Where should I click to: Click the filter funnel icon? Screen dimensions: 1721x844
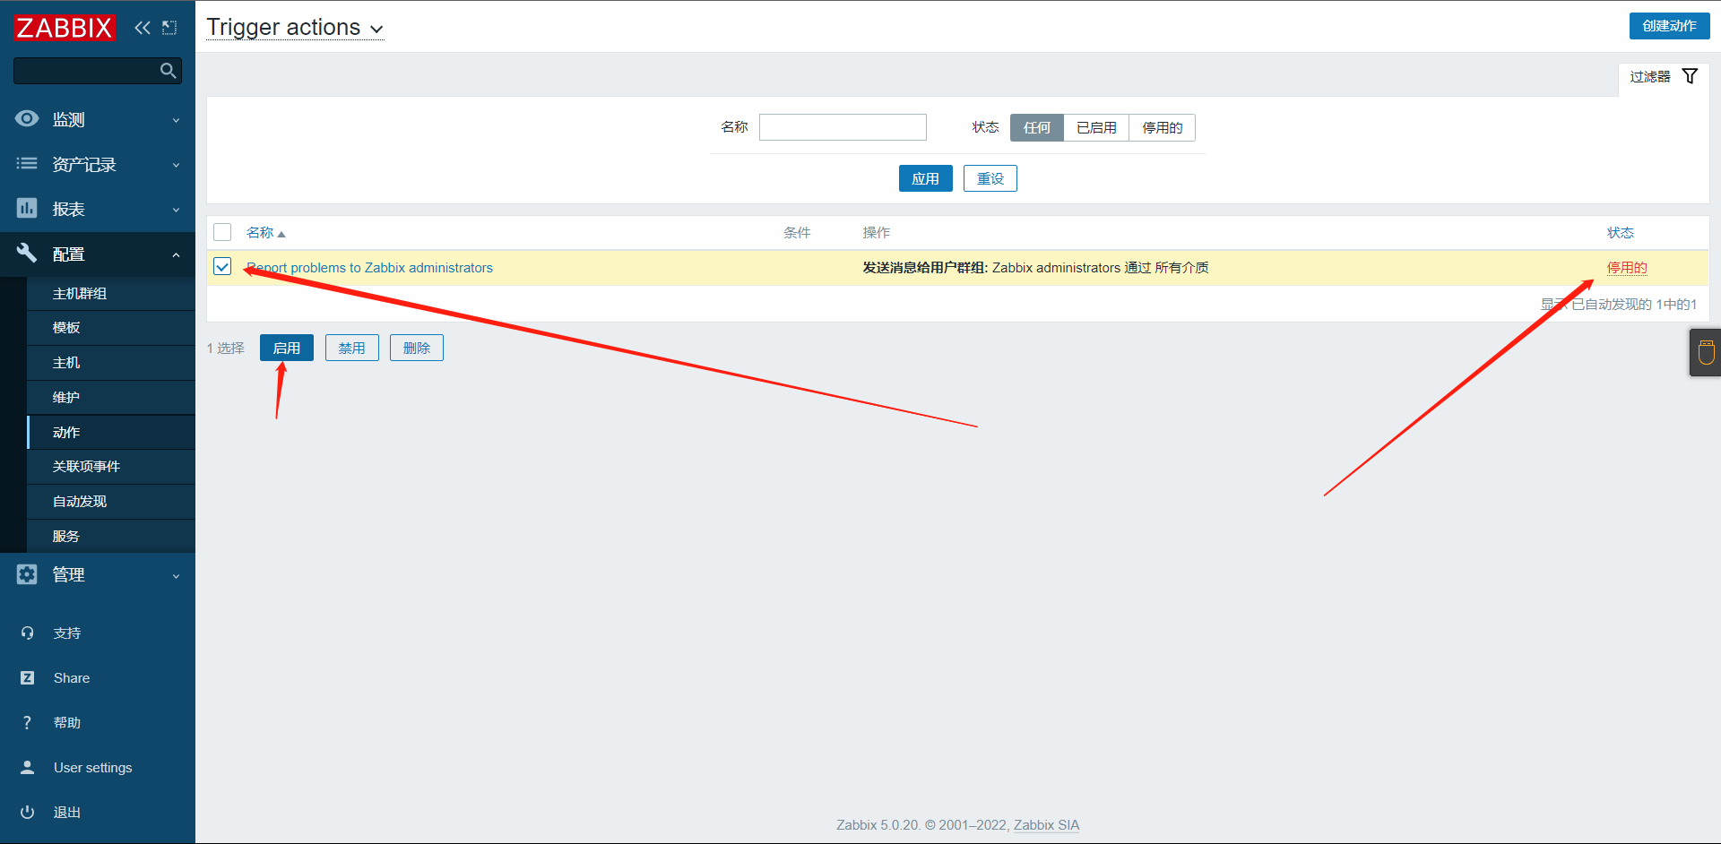(1690, 76)
